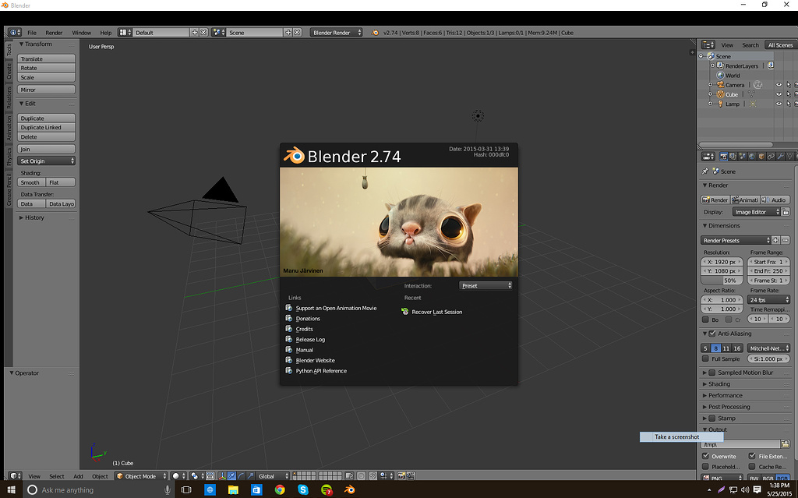
Task: Click the proportional editing circle icon
Action: [x=362, y=476]
